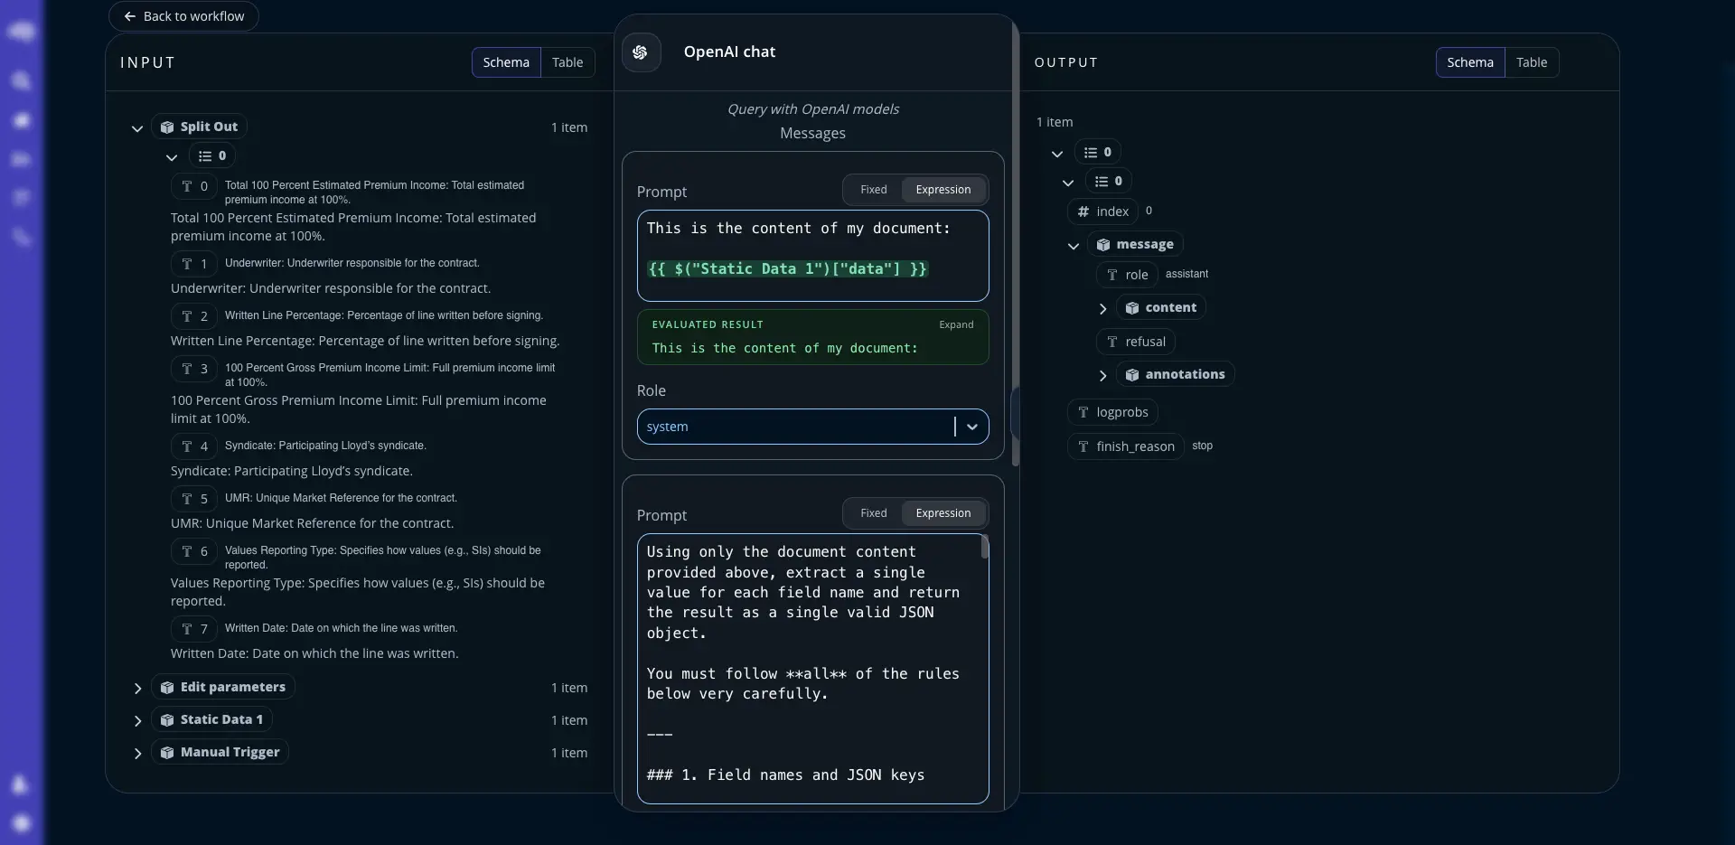The image size is (1735, 845).
Task: Collapse the Split Out section
Action: pos(137,128)
